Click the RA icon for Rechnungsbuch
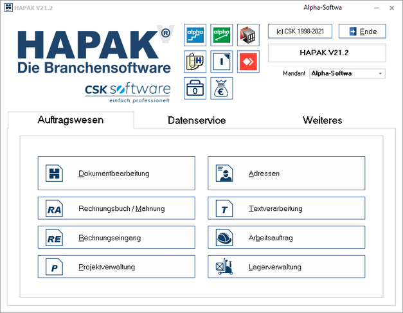Screen dimensions: 403x313 point(54,208)
